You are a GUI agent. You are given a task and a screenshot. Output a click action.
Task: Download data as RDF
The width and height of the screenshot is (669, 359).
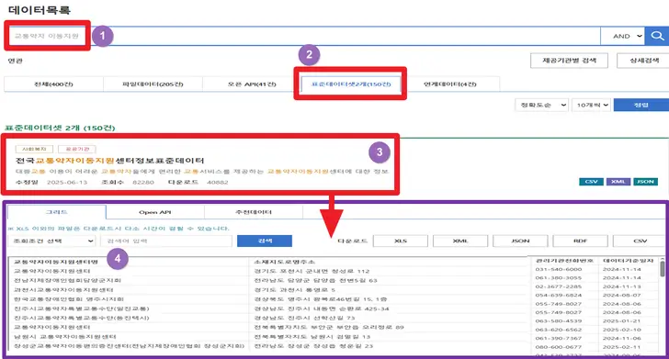tap(580, 241)
